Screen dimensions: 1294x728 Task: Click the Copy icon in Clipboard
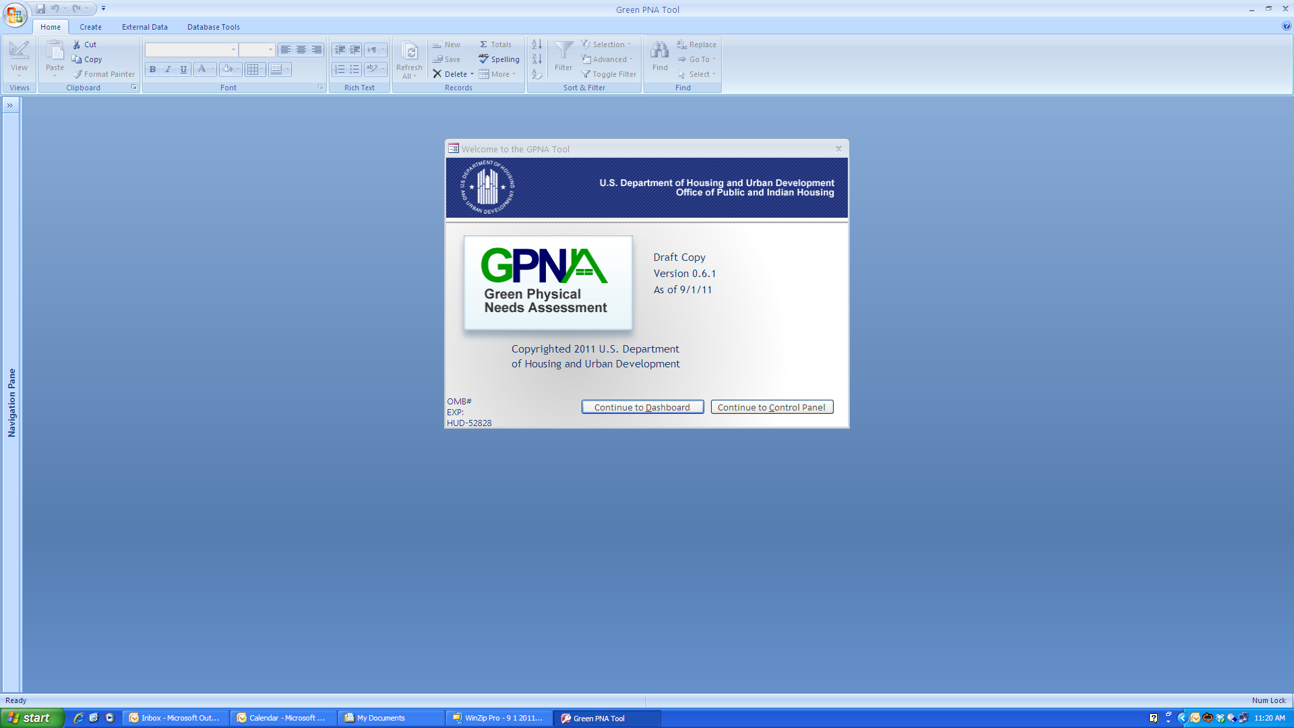point(77,59)
